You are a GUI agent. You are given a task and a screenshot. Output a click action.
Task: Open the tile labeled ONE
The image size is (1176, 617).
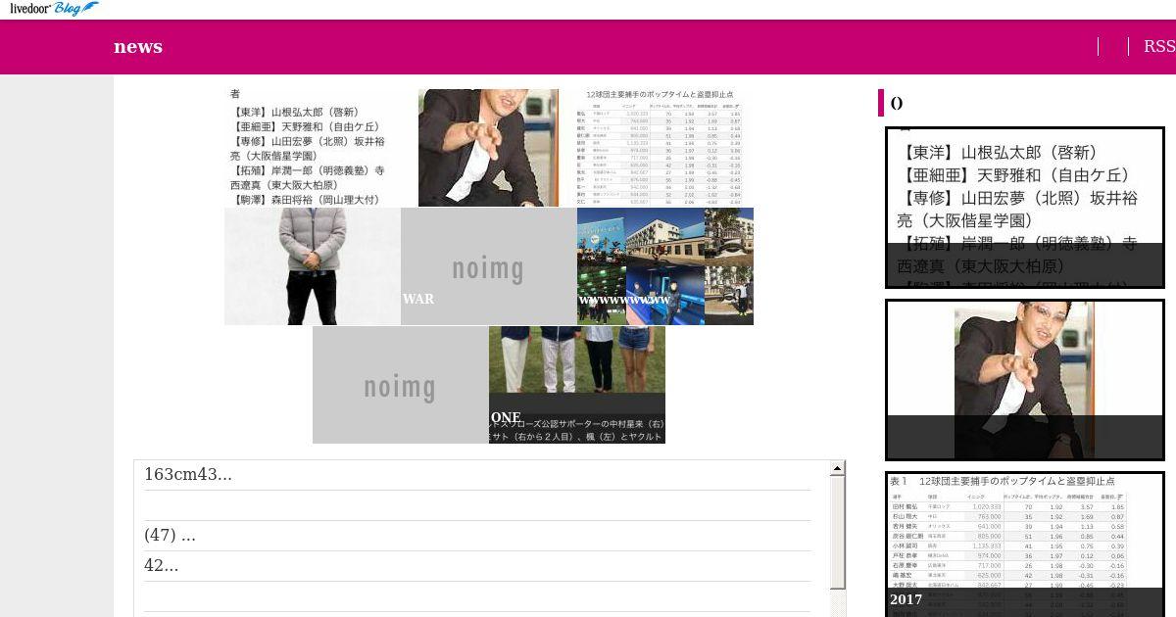tap(577, 385)
